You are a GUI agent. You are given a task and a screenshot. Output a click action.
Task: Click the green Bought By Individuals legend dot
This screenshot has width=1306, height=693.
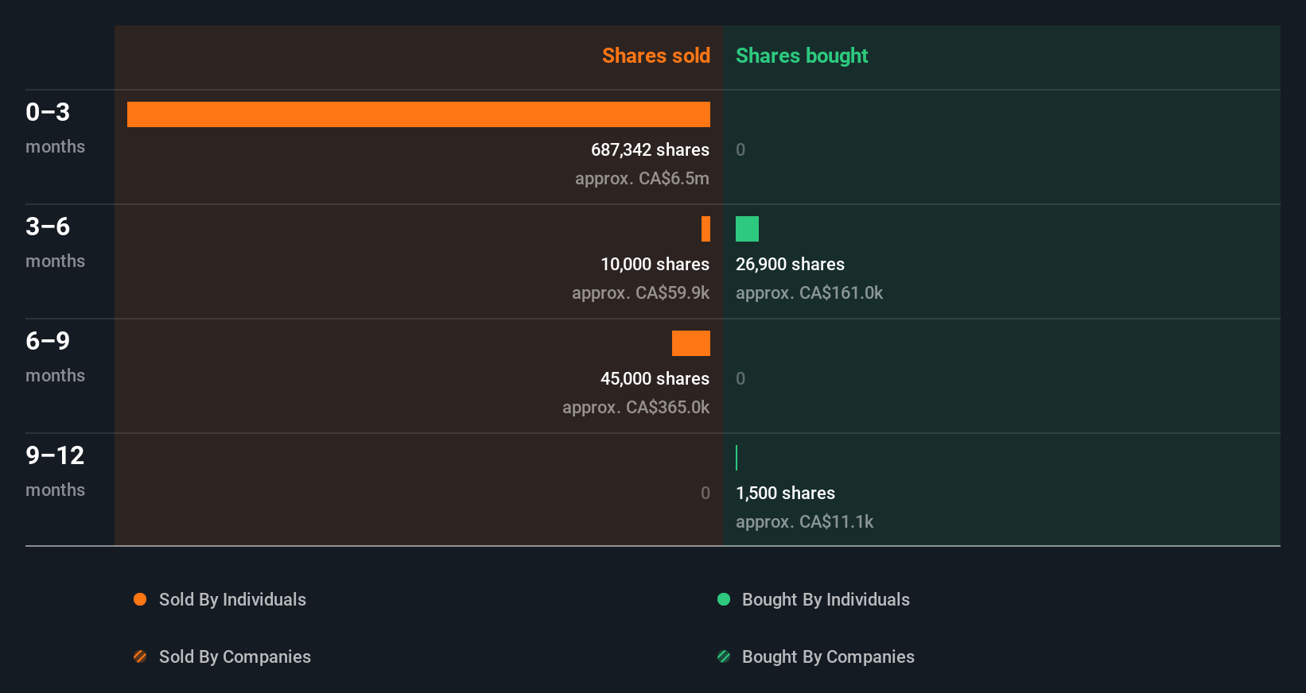tap(724, 599)
